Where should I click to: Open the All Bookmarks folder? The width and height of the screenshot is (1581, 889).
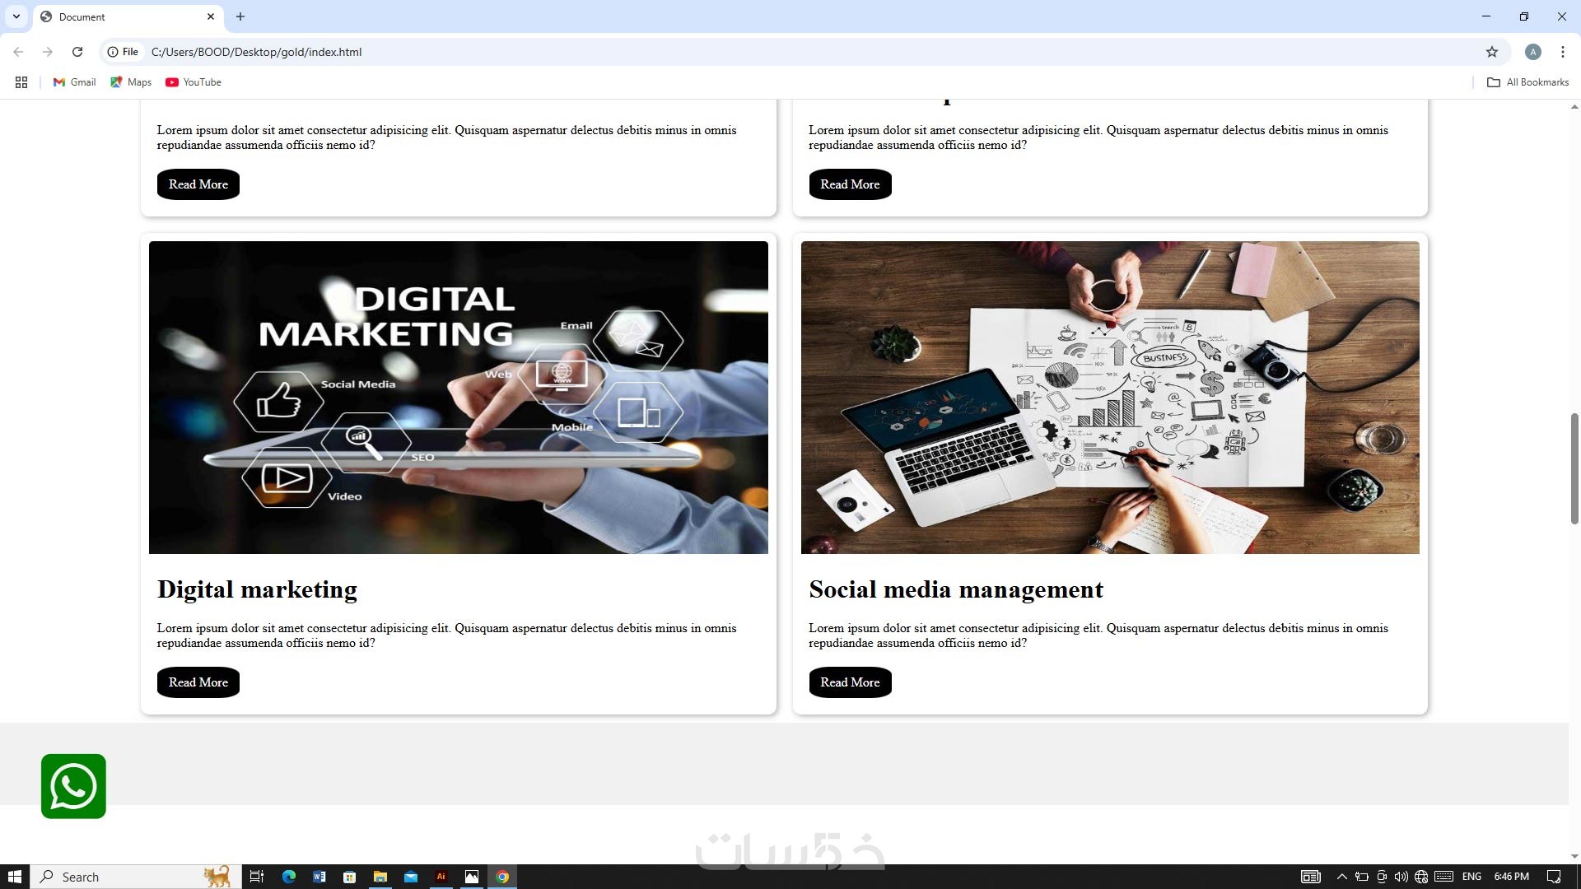pos(1527,82)
